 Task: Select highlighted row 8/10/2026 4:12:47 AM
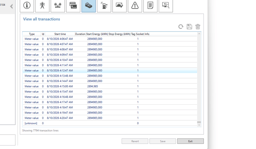110,71
